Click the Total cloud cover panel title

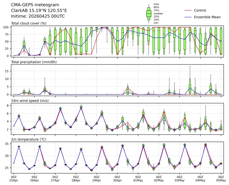coord(29,23)
